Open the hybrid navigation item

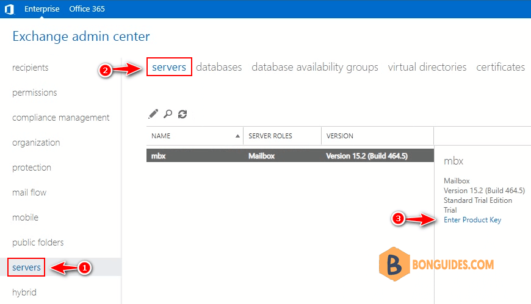click(24, 292)
